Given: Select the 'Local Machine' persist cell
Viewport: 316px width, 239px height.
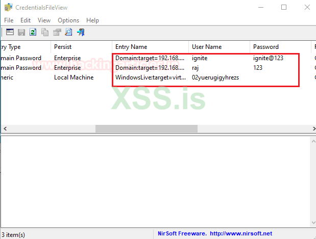Looking at the screenshot, I should [x=74, y=77].
